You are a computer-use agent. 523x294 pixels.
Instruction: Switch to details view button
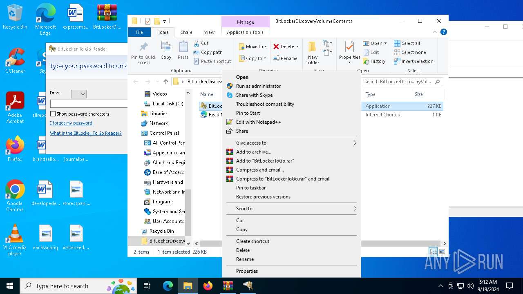click(433, 252)
